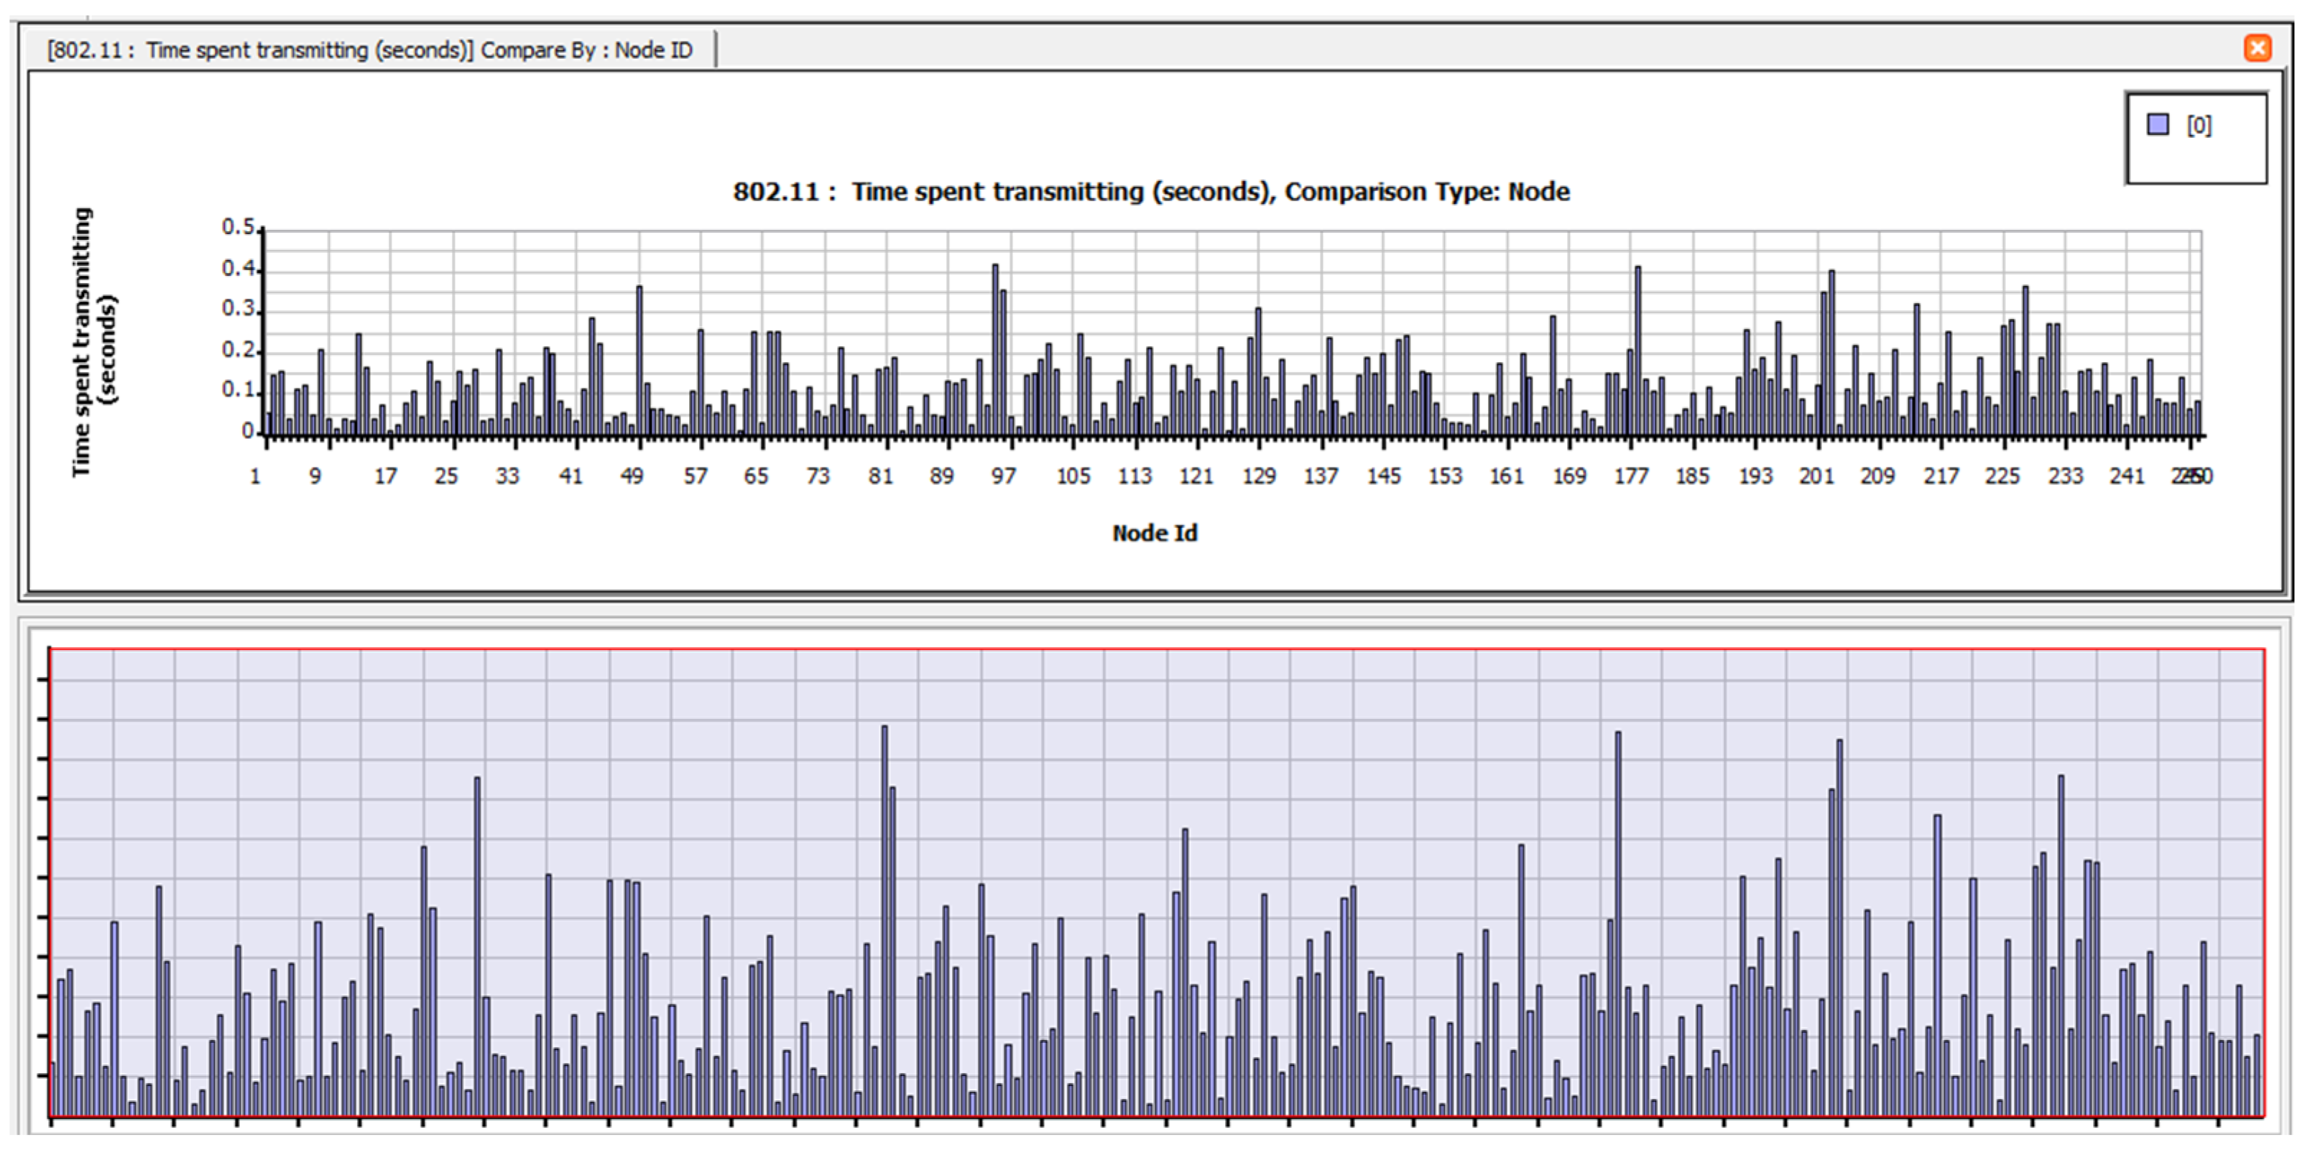Click the chart title 'Time spent transmitting, Comparison Type: Node'

(x=1150, y=192)
